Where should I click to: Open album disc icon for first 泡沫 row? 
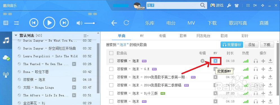tap(202, 61)
